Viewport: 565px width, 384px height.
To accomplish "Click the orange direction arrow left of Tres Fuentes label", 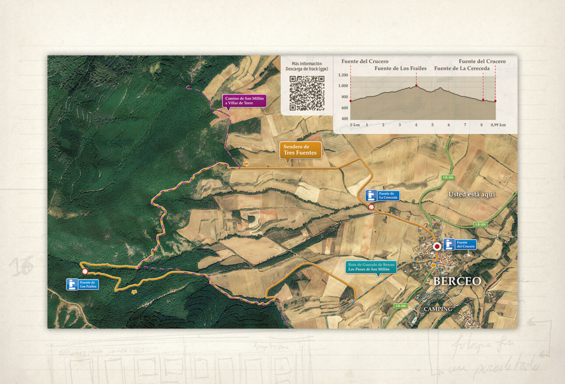I will 246,164.
